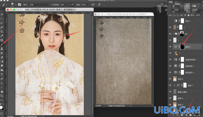
Task: Create new adjustment layer icon
Action: tap(186, 115)
